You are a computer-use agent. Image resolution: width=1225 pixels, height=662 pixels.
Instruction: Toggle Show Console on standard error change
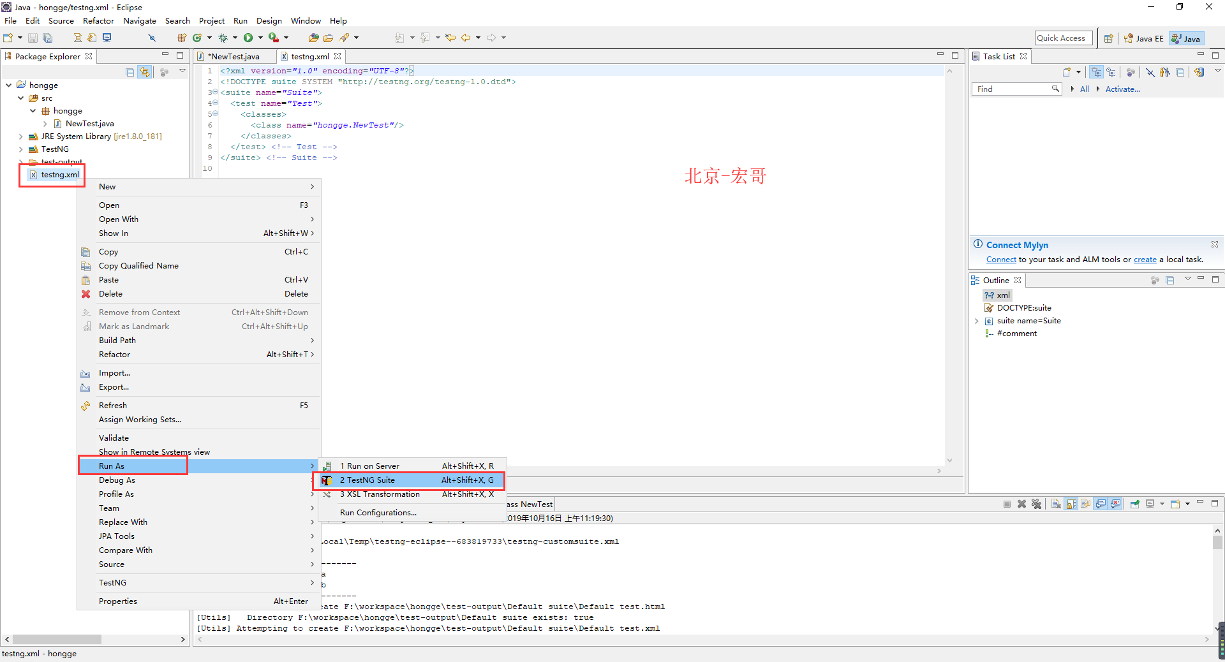[x=1115, y=504]
